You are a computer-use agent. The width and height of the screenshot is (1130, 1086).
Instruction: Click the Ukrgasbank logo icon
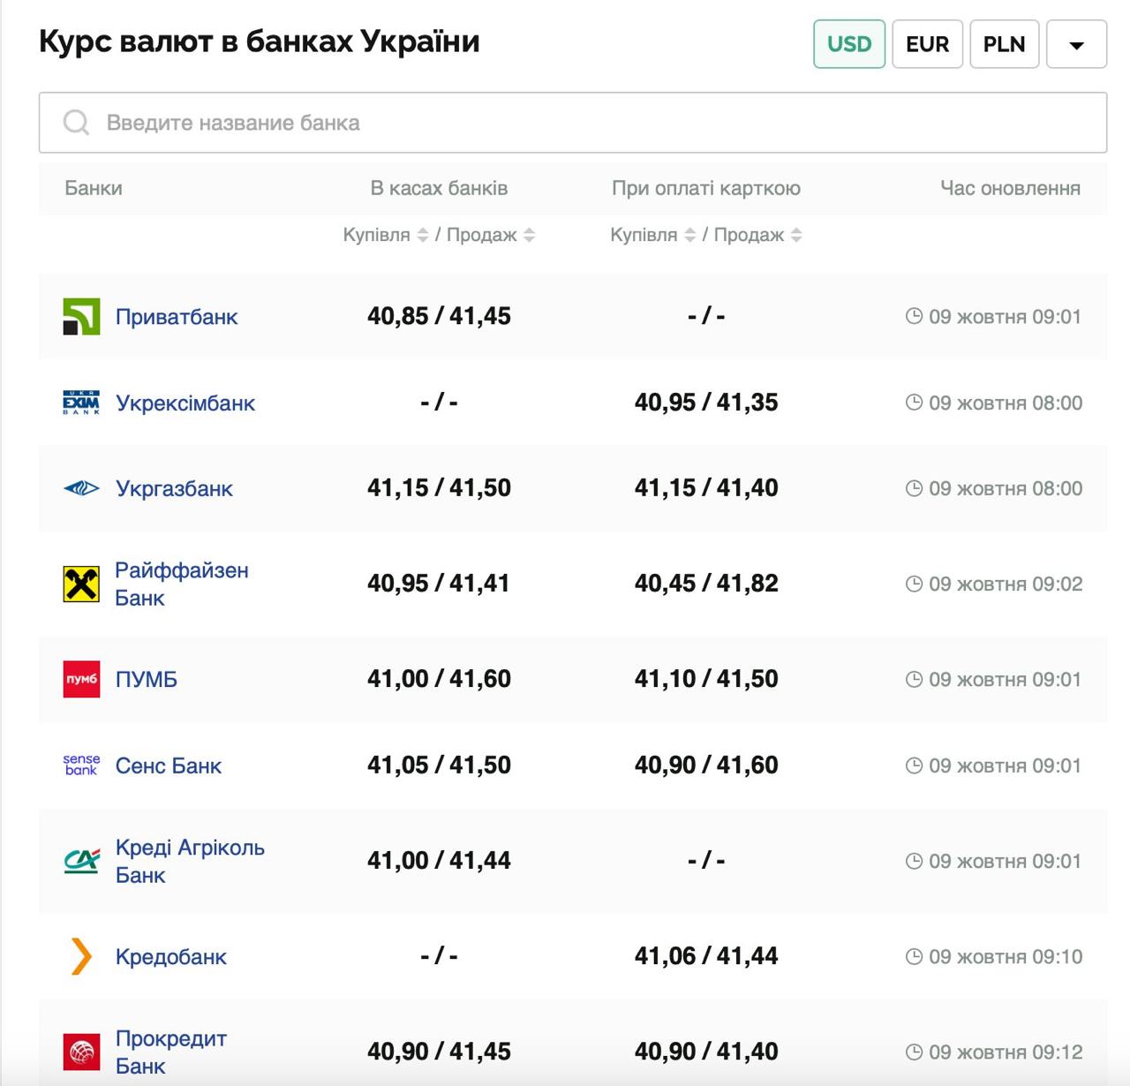pyautogui.click(x=81, y=488)
